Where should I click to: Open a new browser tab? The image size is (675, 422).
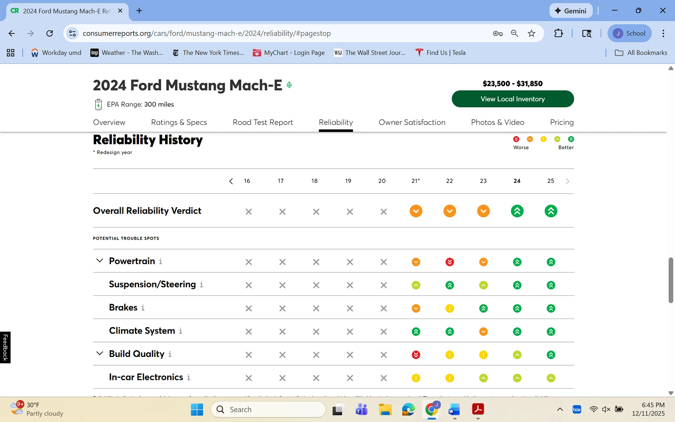(x=139, y=11)
